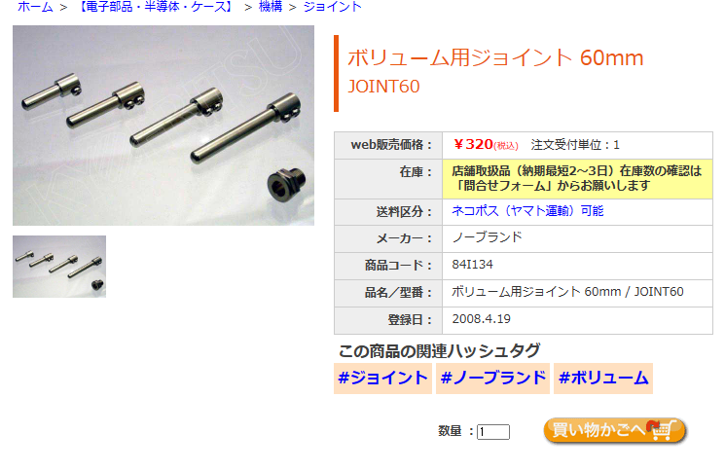The height and width of the screenshot is (470, 725).
Task: Focus the 数量 quantity input field
Action: [492, 432]
